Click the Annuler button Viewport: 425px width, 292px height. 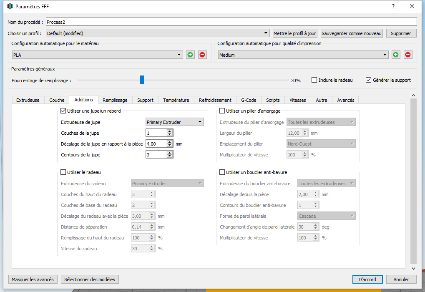[x=401, y=279]
